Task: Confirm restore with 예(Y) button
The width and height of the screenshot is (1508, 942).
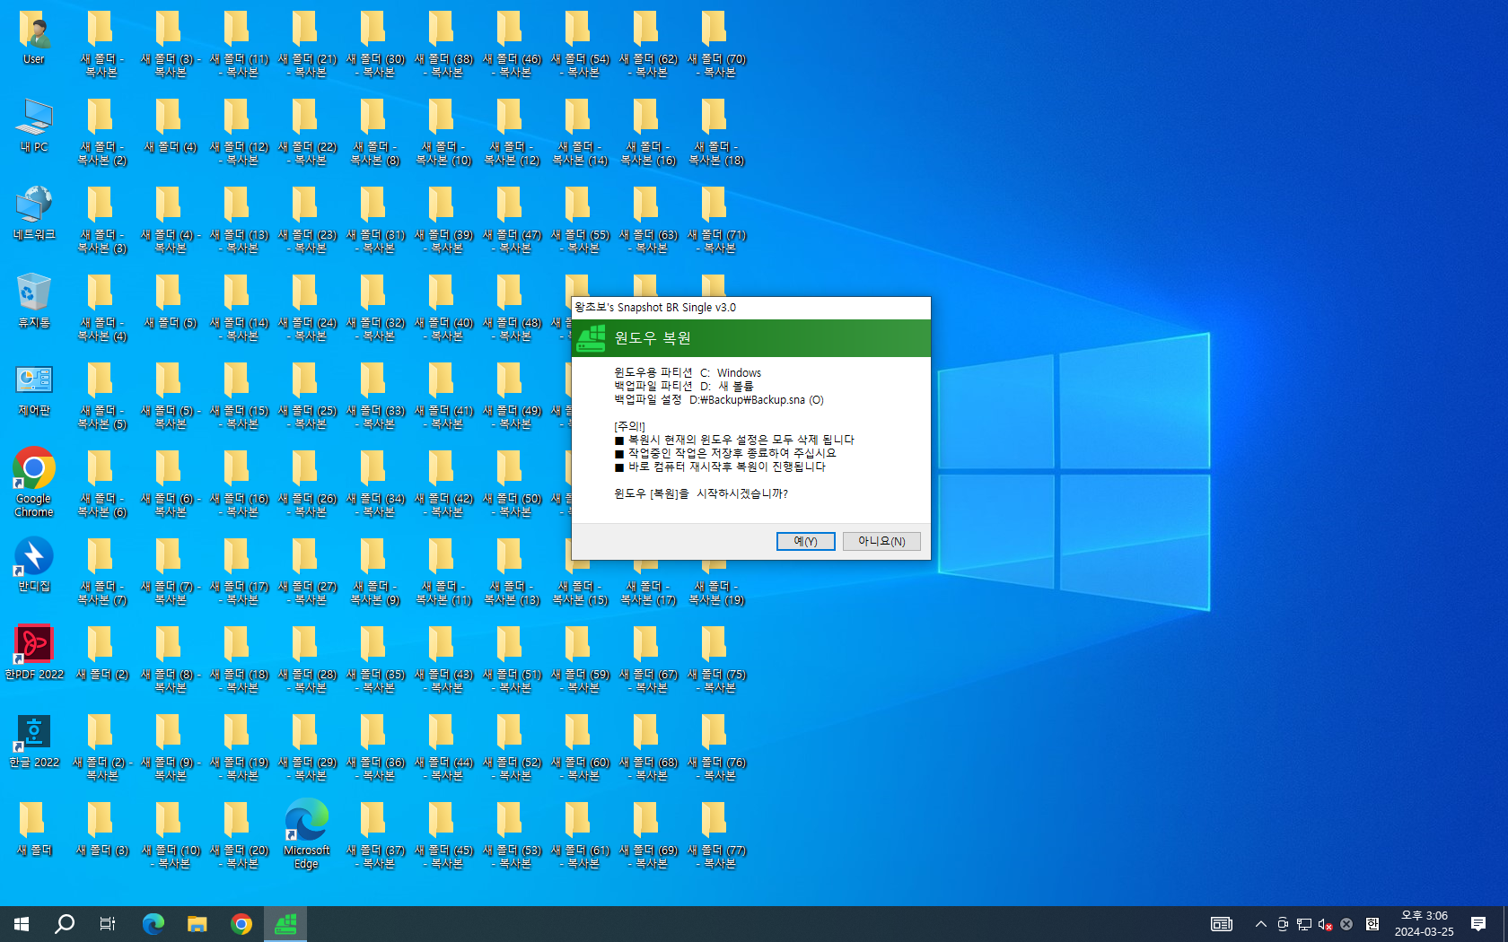Action: pos(805,541)
